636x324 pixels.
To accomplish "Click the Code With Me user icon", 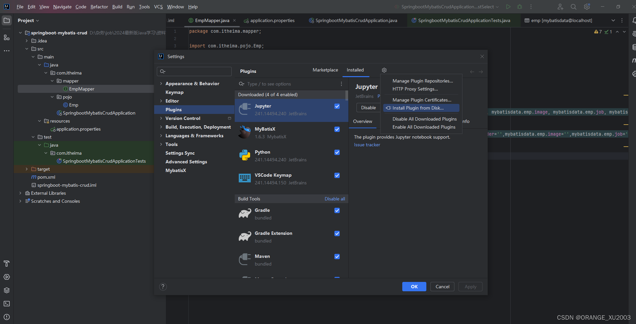I will tap(560, 7).
